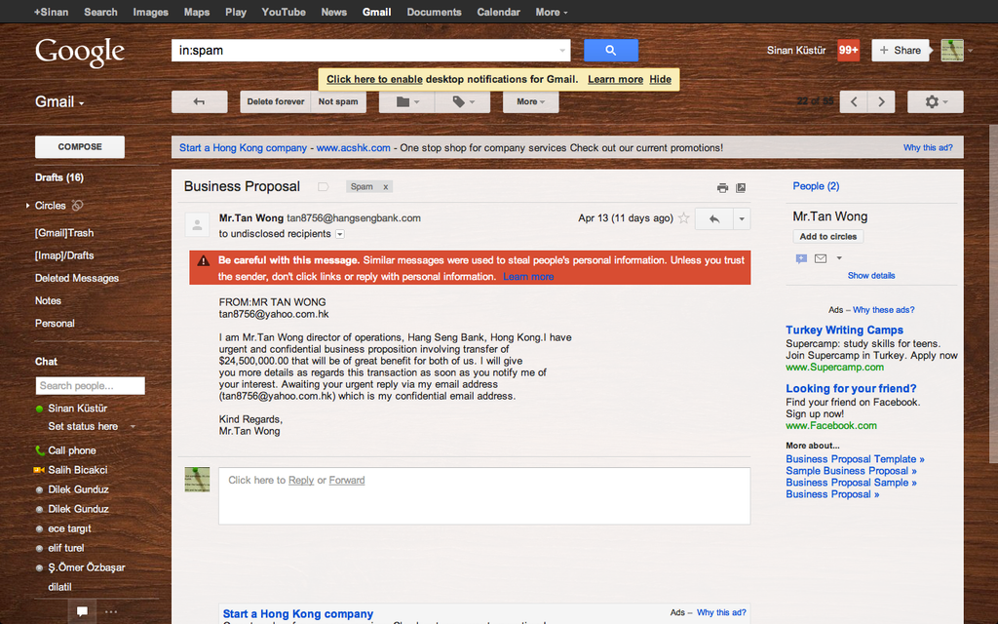This screenshot has height=624, width=998.
Task: Click the blue search magnifier button
Action: tap(611, 51)
